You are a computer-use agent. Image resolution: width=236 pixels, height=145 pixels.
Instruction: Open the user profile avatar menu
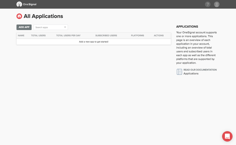coord(217,4)
